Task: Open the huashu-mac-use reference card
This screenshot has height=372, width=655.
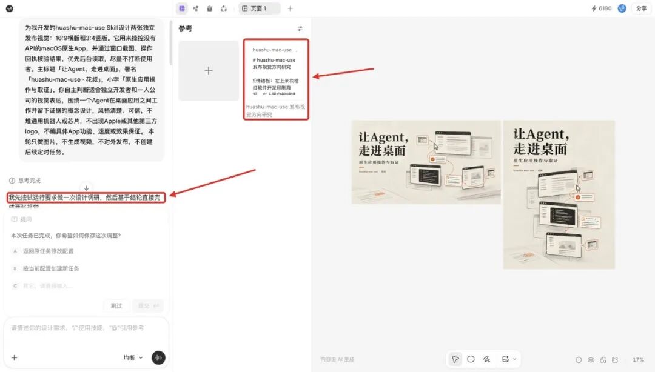Action: click(x=276, y=79)
